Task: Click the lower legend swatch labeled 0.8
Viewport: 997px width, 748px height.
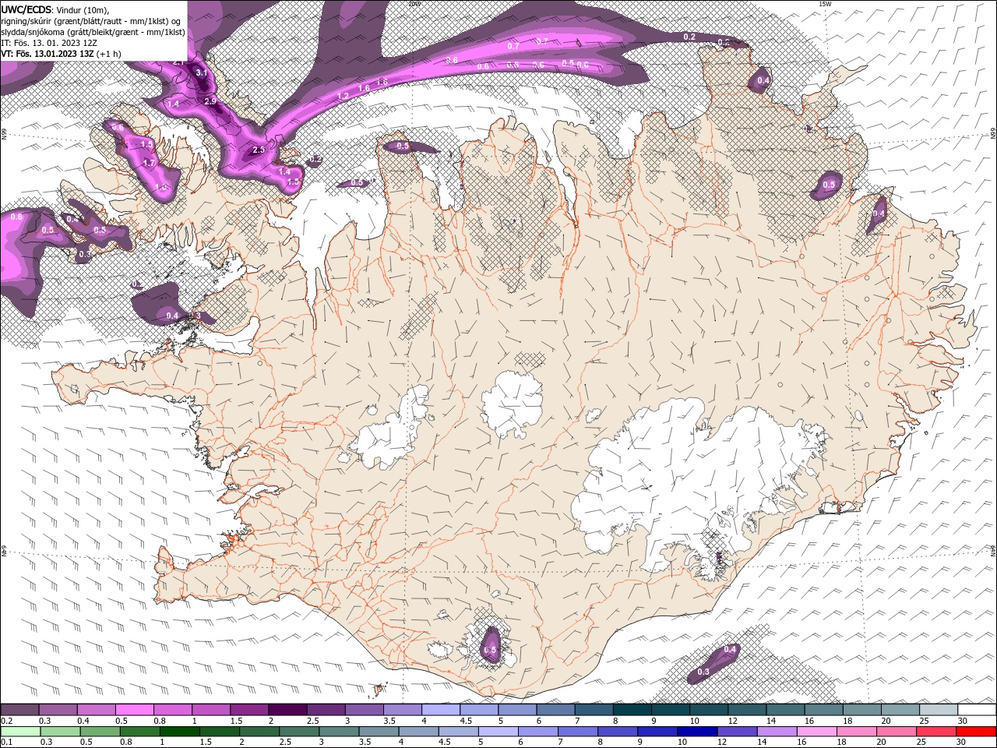Action: point(139,732)
